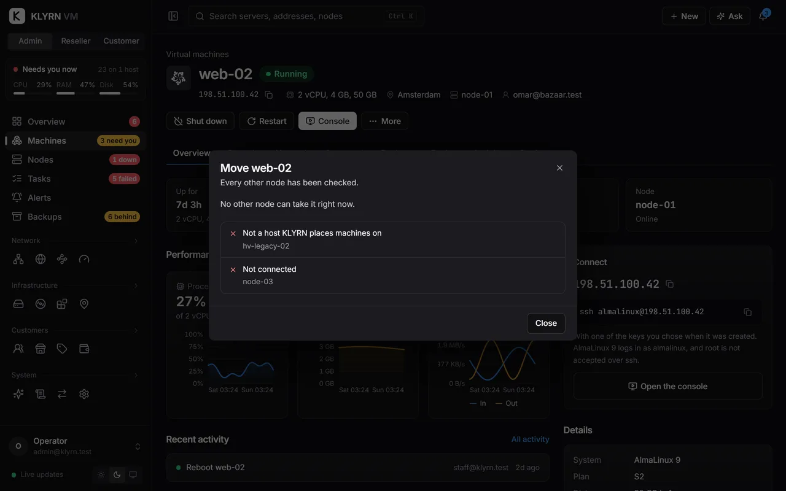Switch to the light theme sun toggle
The image size is (786, 491).
click(101, 474)
